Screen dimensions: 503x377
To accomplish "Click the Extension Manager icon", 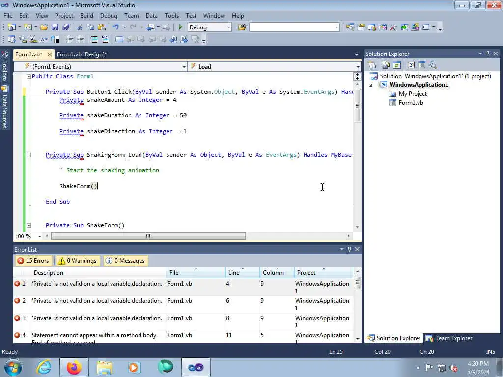I will 415,27.
